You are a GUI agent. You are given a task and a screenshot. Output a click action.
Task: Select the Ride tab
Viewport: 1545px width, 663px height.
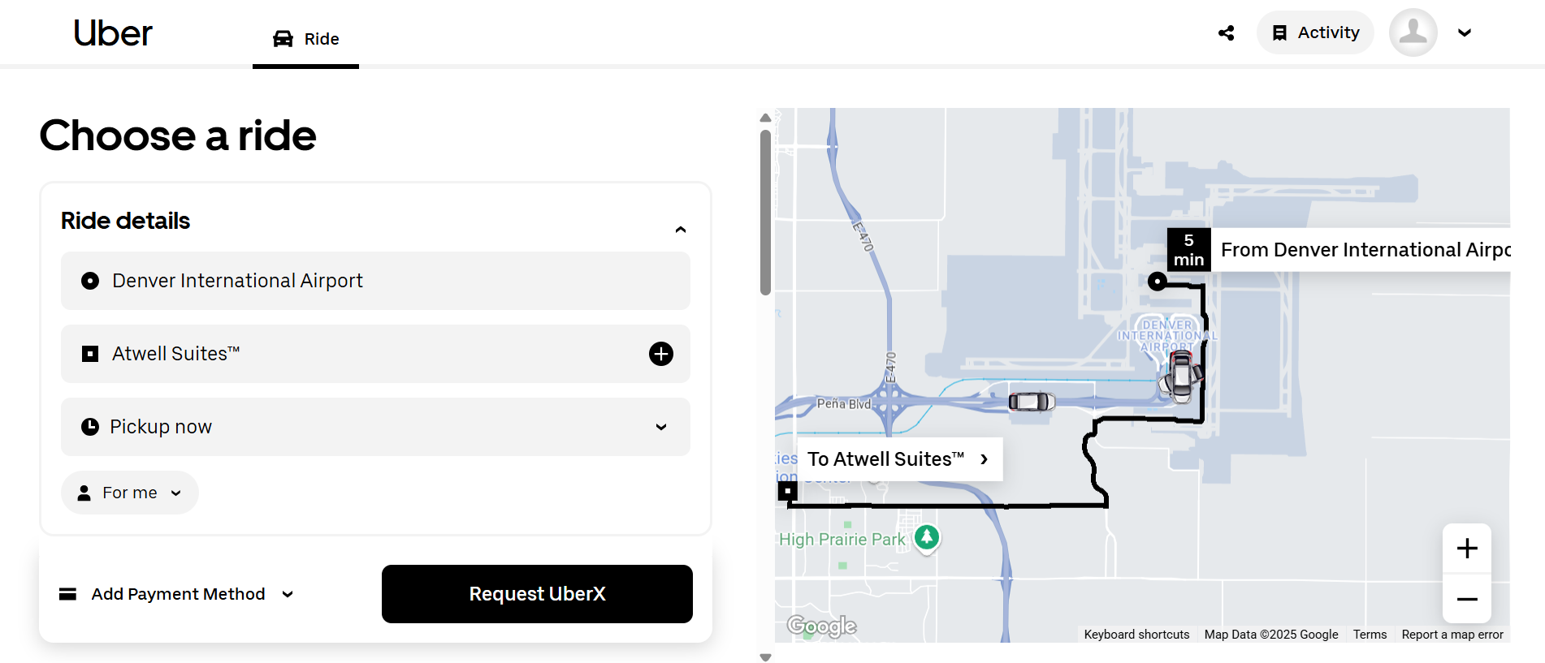click(x=306, y=39)
